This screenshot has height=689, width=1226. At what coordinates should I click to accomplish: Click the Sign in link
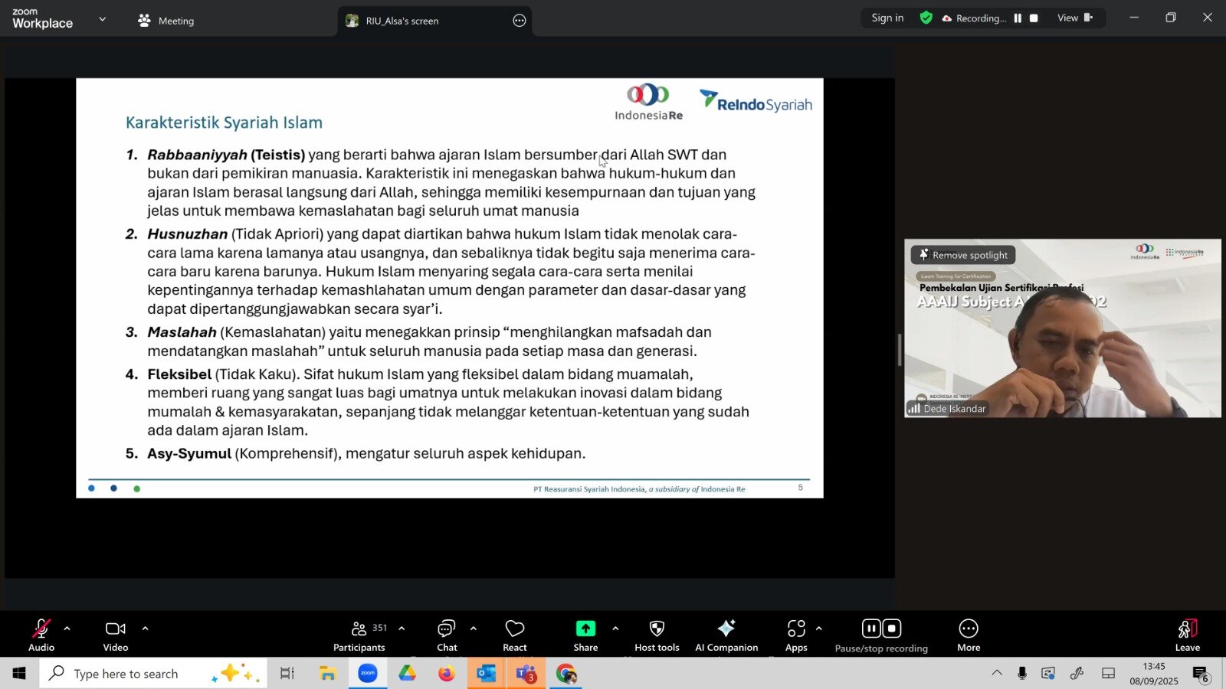tap(887, 18)
